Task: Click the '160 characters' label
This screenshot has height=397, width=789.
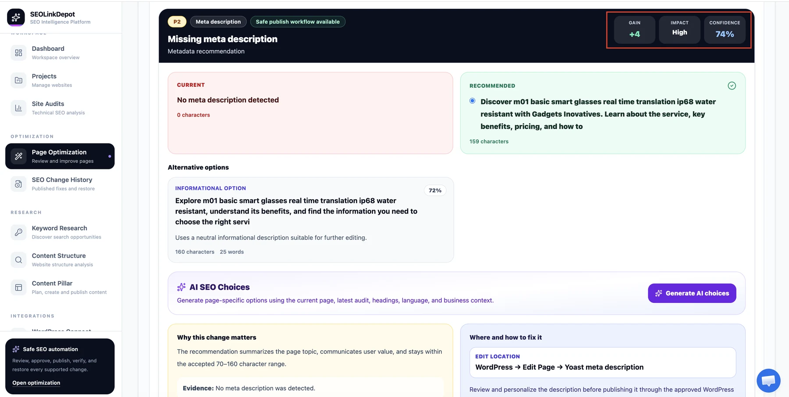Action: 195,252
